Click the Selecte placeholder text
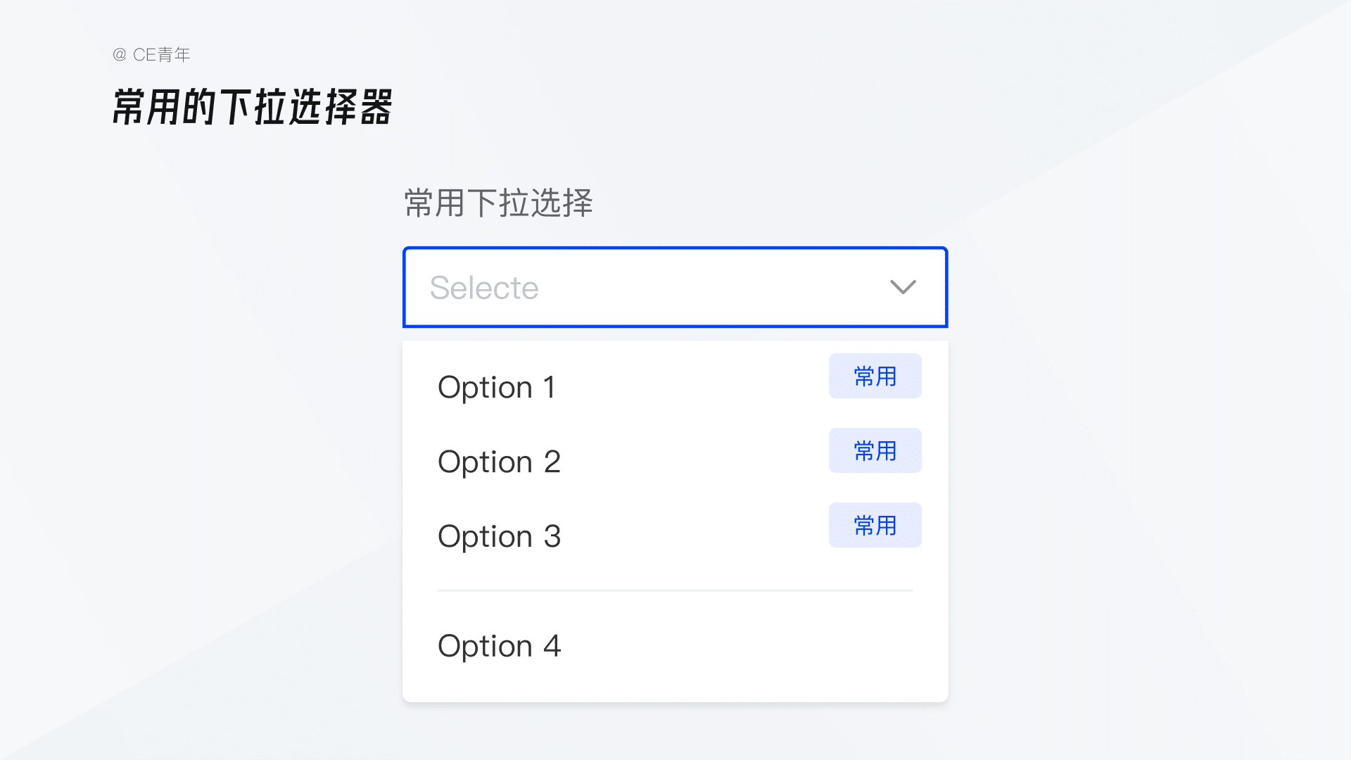This screenshot has width=1351, height=760. [484, 288]
